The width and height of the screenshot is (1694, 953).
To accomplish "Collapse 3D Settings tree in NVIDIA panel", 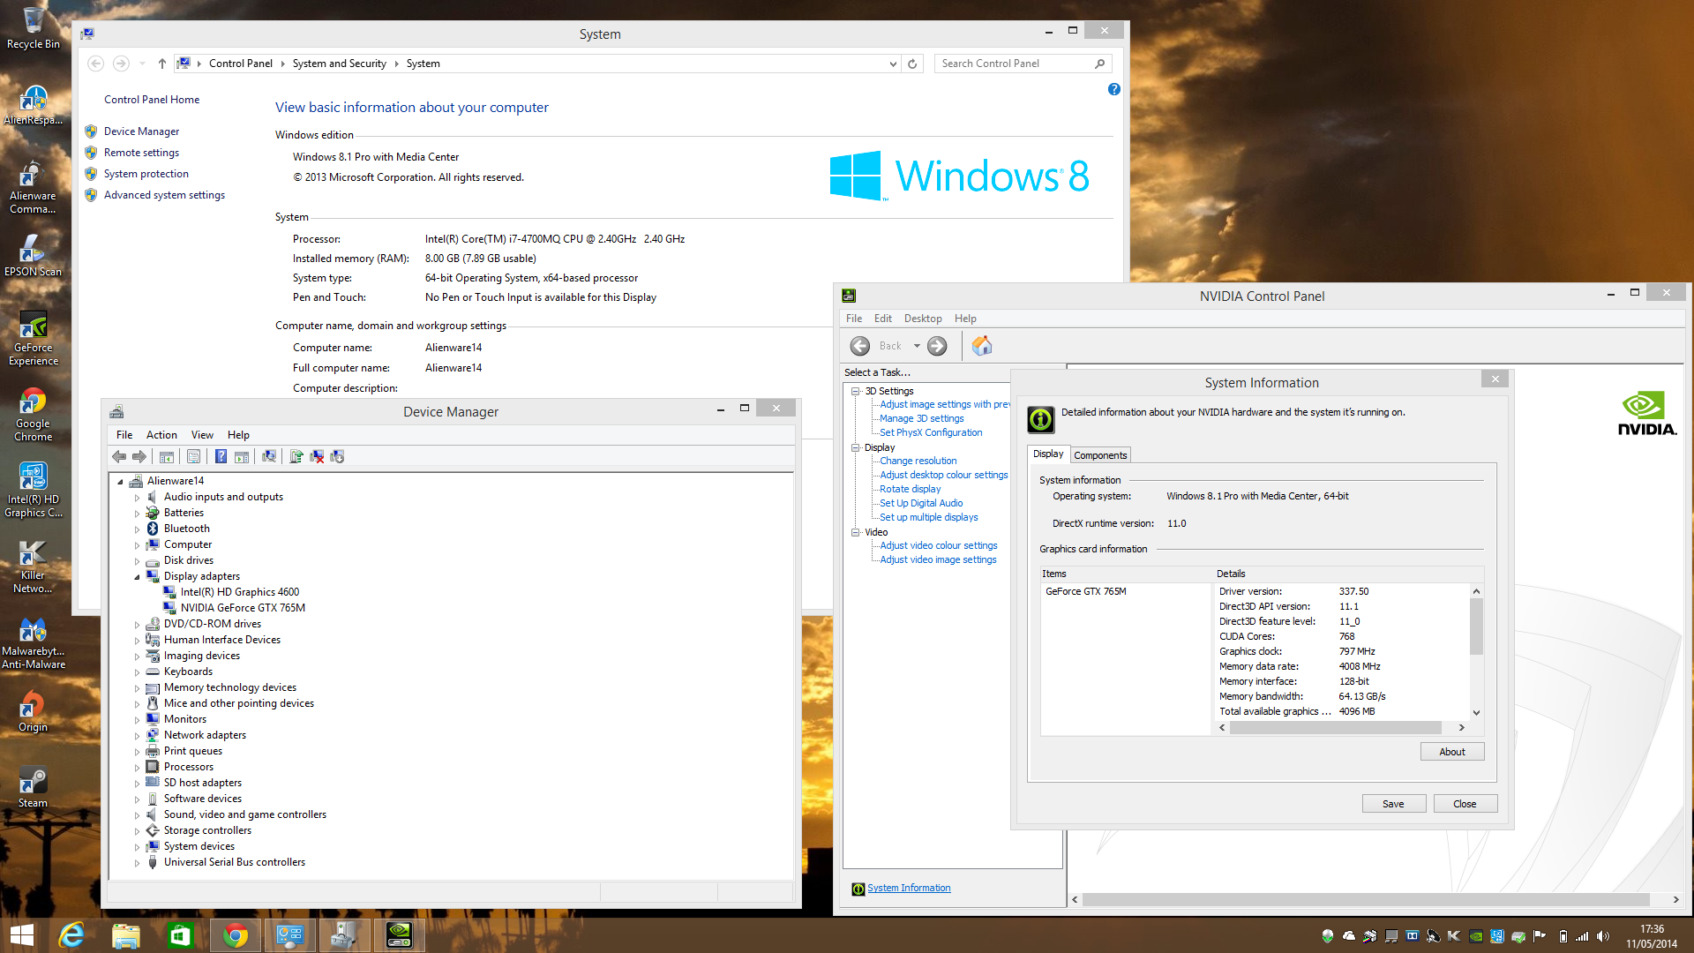I will (x=856, y=391).
